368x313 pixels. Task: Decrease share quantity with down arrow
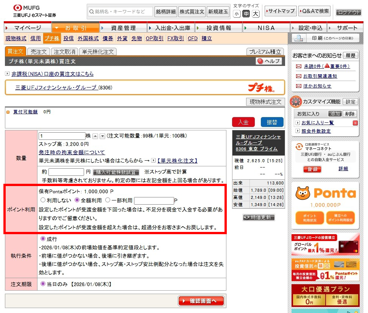pos(102,136)
